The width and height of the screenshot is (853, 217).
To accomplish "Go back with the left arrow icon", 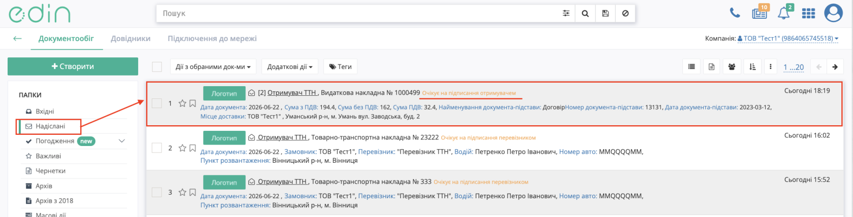I will coord(17,39).
